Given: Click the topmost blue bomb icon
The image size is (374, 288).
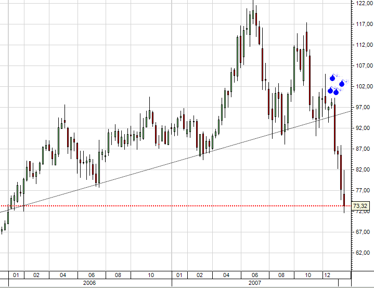Looking at the screenshot, I should click(x=332, y=78).
